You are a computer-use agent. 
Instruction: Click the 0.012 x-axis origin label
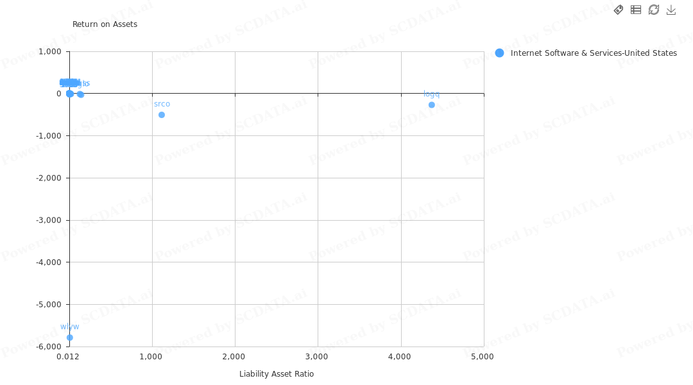[68, 357]
